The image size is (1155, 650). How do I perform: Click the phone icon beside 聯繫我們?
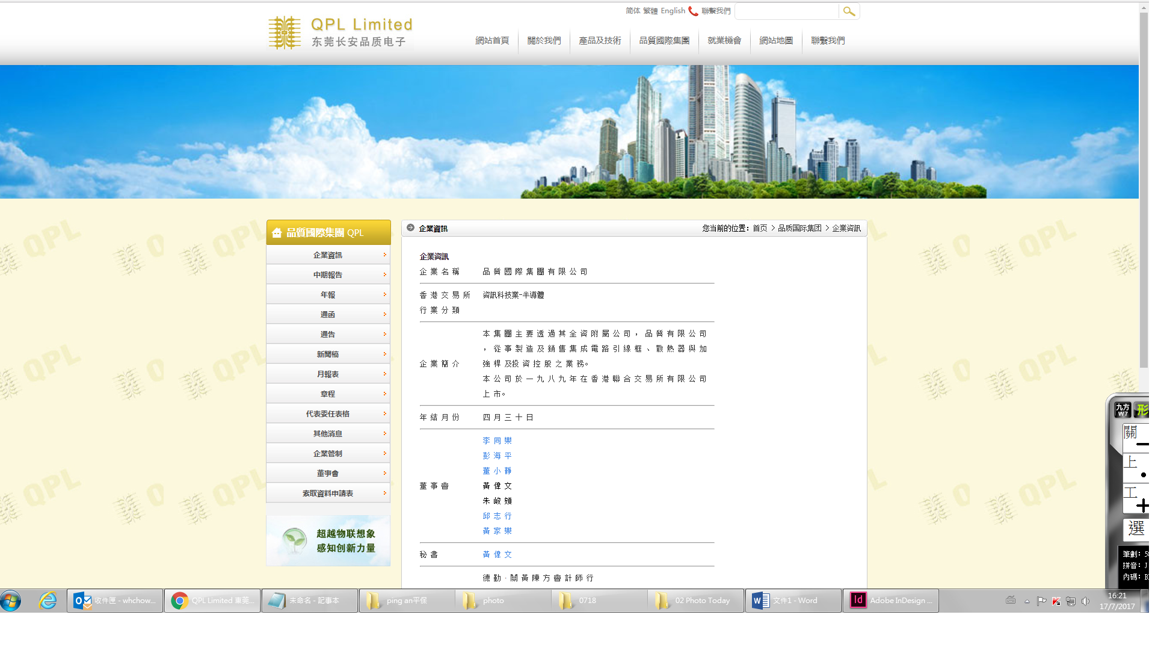692,10
